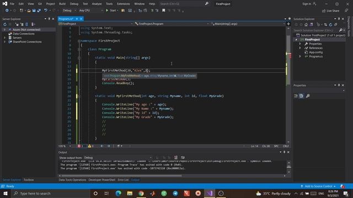Switch to the Error List tab
The width and height of the screenshot is (353, 198).
coord(123,180)
